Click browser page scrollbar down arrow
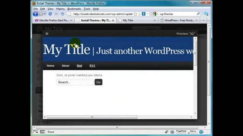 (209, 124)
